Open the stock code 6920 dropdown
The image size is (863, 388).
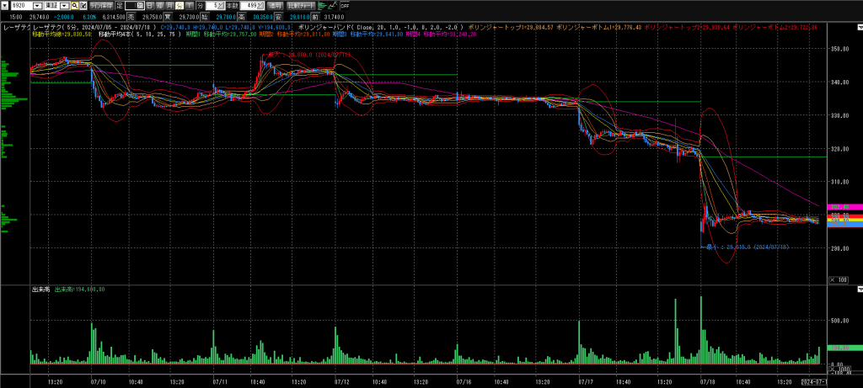(x=36, y=5)
